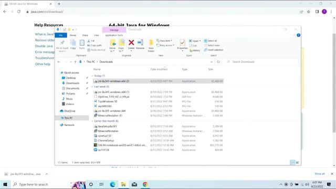
Task: Click Invert selection in the ribbon
Action: point(214,50)
